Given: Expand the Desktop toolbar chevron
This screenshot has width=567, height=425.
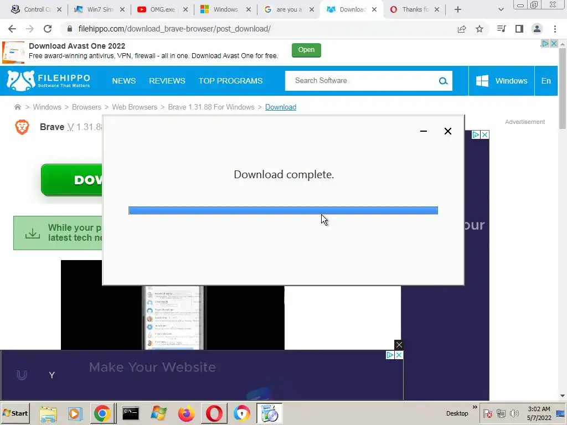Looking at the screenshot, I should (x=475, y=407).
